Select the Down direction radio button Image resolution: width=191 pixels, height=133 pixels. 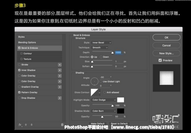coord(101,57)
